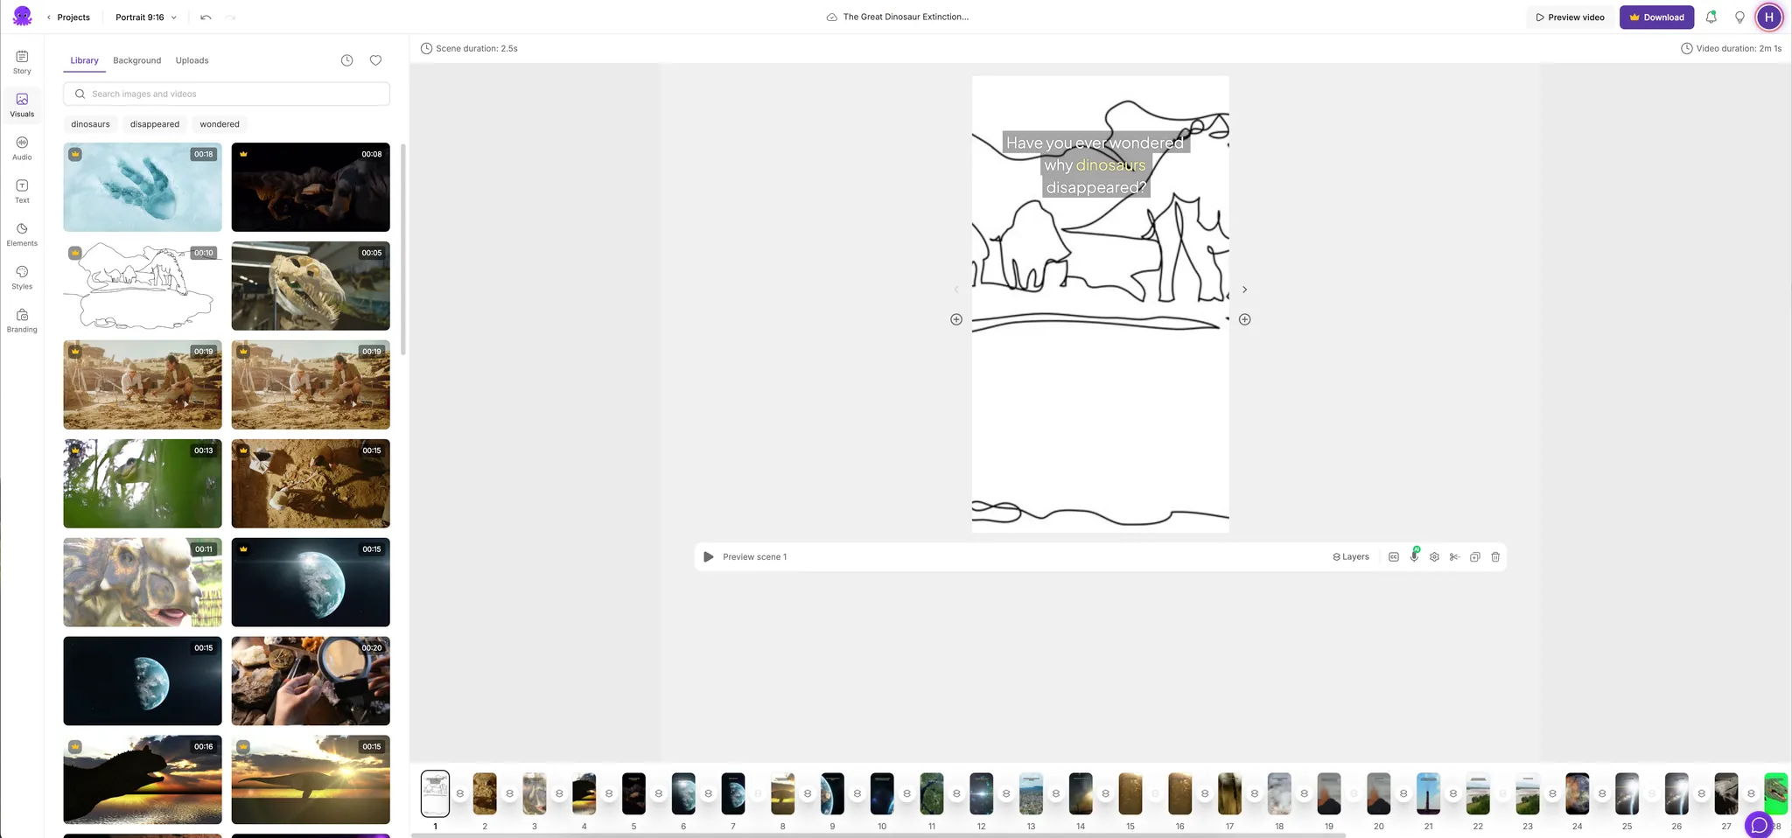Toggle the CC captions icon for scene
This screenshot has width=1792, height=838.
pos(1394,557)
